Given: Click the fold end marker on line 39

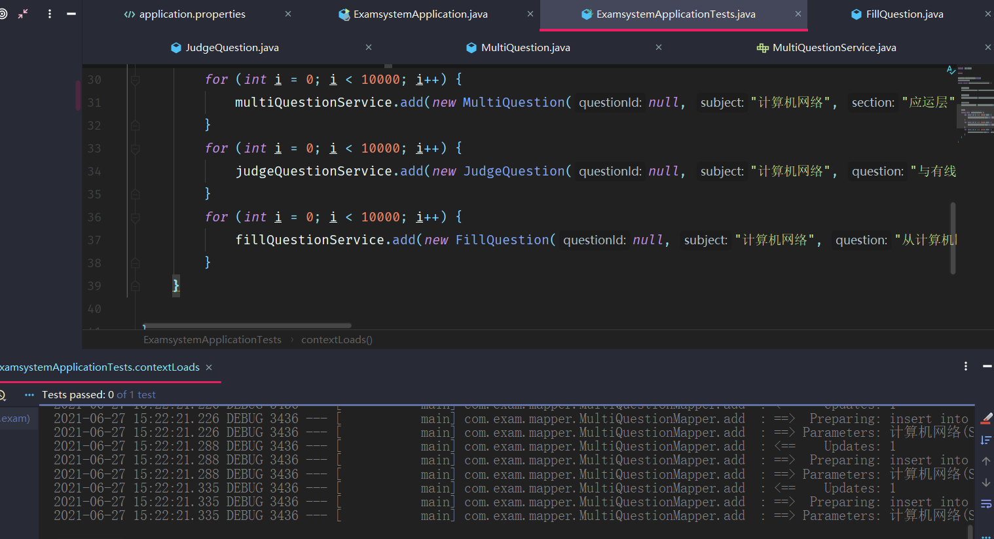Looking at the screenshot, I should 135,286.
